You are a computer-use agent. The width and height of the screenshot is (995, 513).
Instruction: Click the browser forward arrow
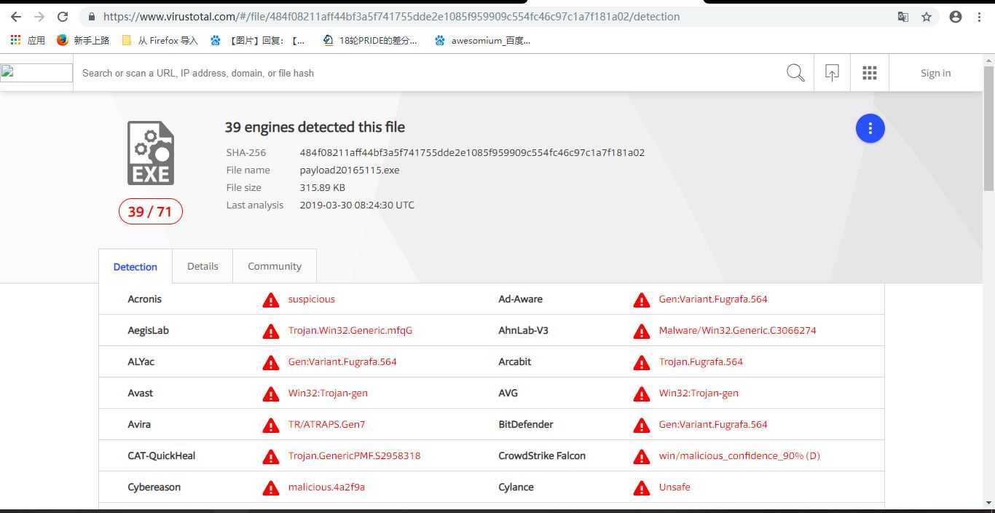39,16
